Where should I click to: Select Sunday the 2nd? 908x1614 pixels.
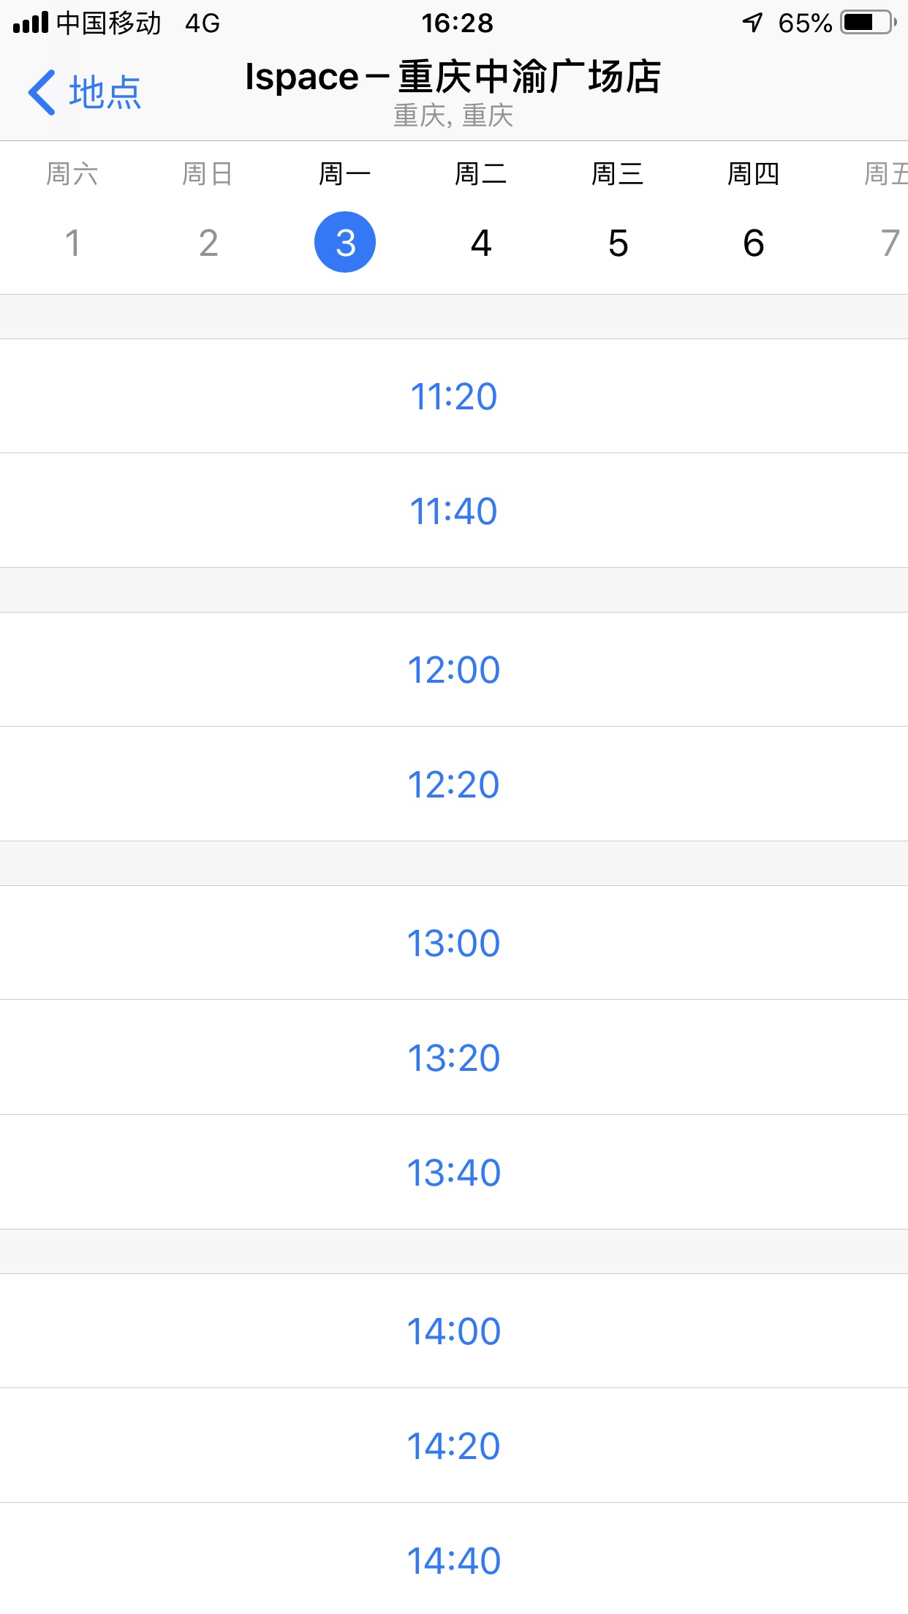(x=208, y=242)
